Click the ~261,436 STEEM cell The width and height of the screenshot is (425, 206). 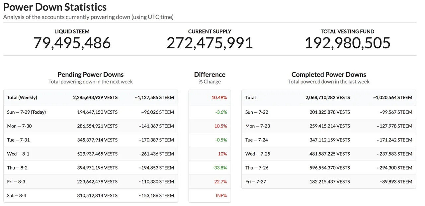(x=156, y=154)
